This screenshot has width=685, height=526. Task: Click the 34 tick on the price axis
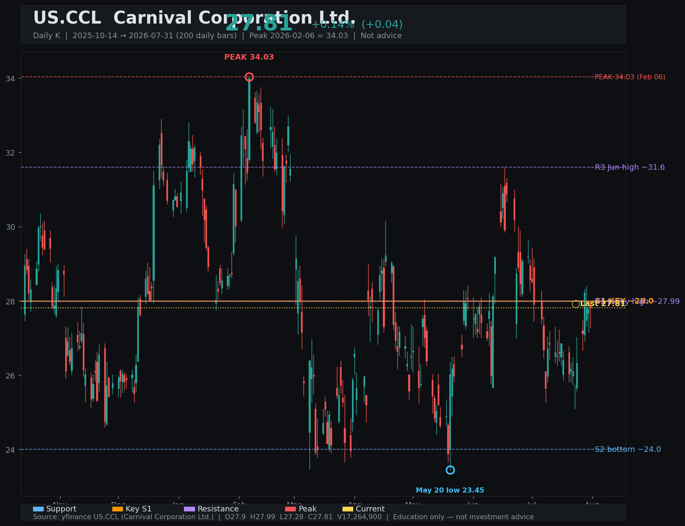10,78
